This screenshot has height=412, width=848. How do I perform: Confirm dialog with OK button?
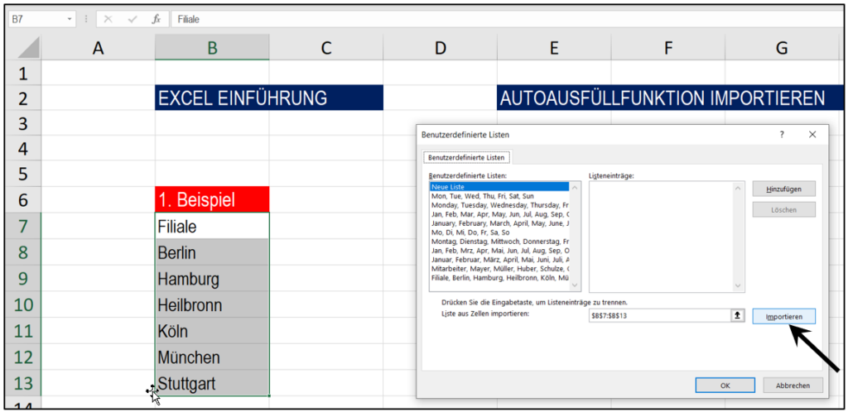(725, 385)
